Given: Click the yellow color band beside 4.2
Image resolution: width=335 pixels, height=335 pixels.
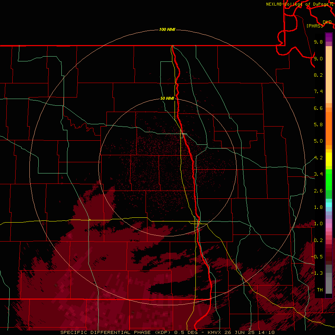Looking at the screenshot, I should [329, 159].
